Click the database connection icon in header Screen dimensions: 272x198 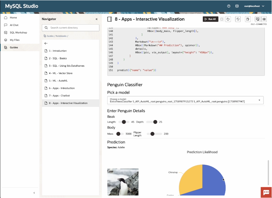237,6
